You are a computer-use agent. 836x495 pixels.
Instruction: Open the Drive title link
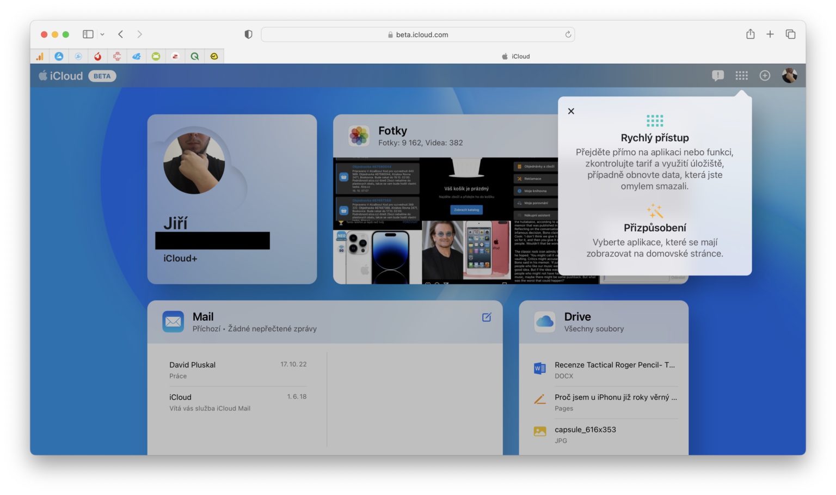click(577, 316)
